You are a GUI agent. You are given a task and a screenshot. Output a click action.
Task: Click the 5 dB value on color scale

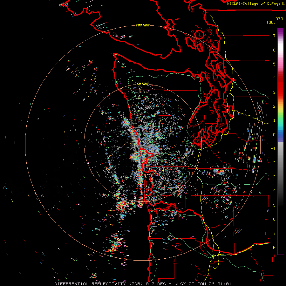(x=274, y=64)
